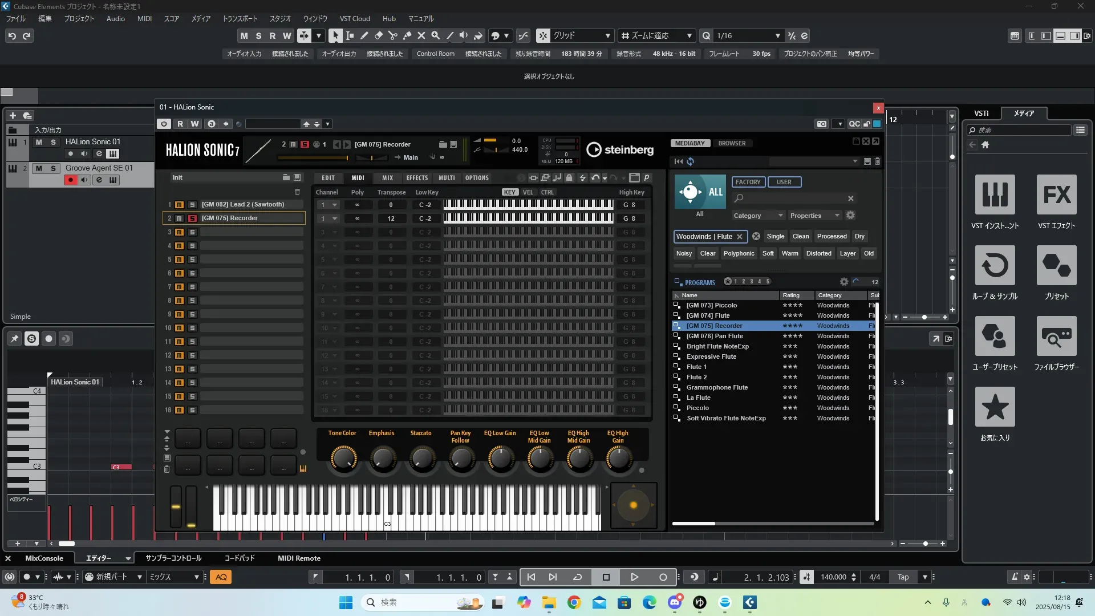Select the Eraser tool in toolbar
1095x616 pixels.
(378, 35)
